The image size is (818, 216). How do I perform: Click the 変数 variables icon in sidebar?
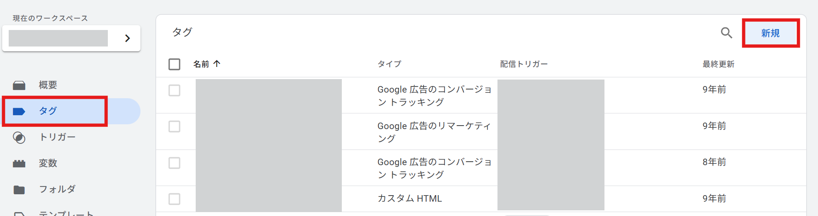(x=19, y=163)
